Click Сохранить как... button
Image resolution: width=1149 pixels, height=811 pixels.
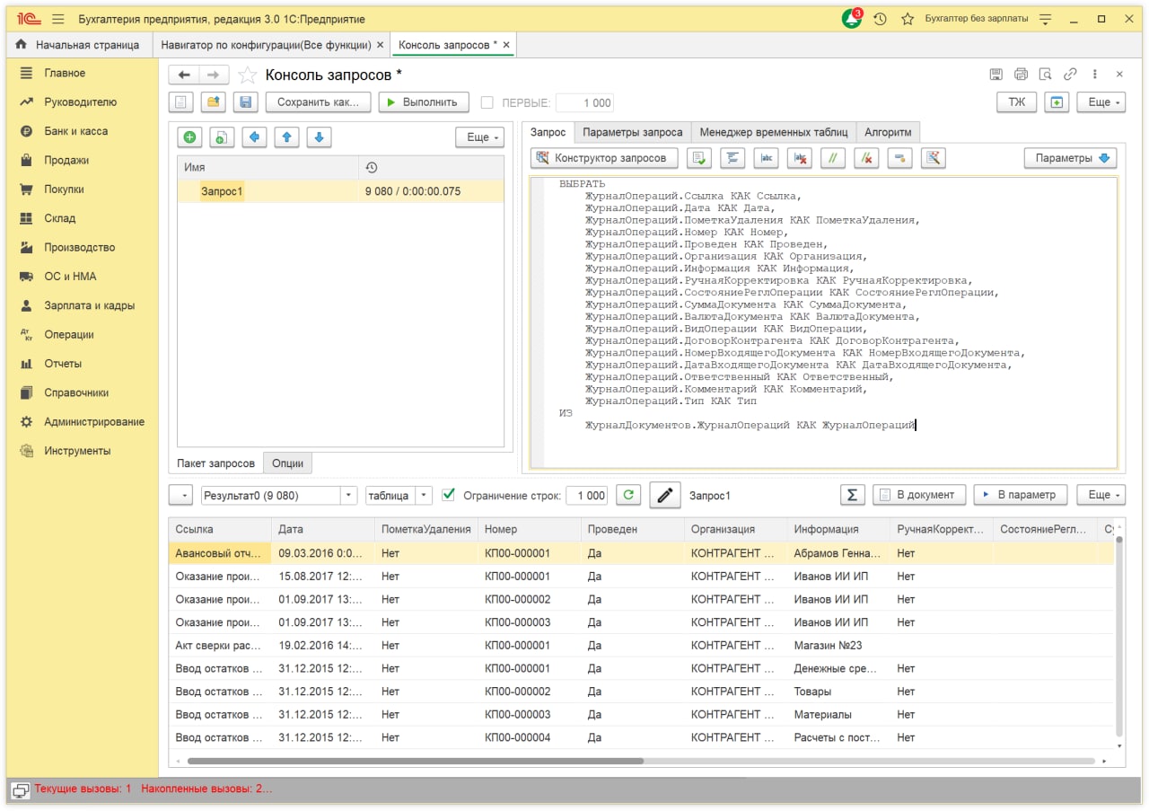coord(318,102)
